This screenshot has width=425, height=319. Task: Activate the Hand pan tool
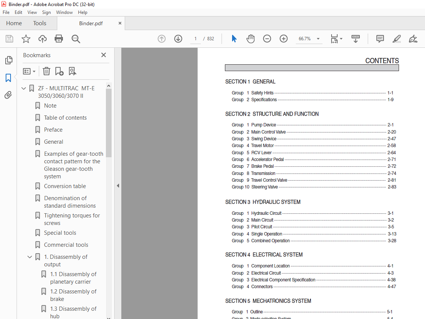tap(251, 39)
